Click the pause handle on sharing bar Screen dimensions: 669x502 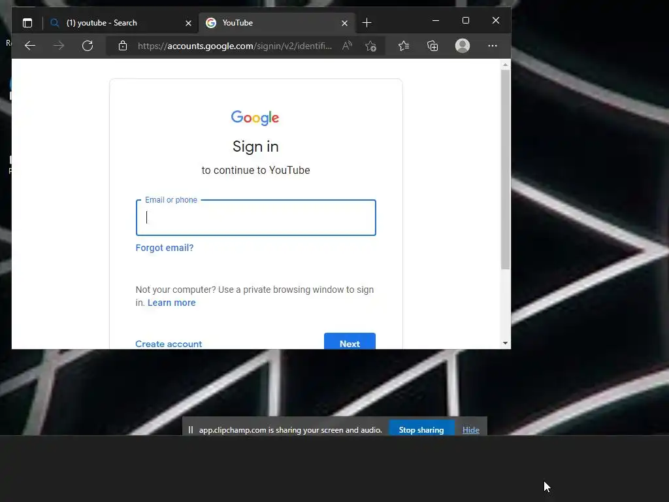coord(191,430)
